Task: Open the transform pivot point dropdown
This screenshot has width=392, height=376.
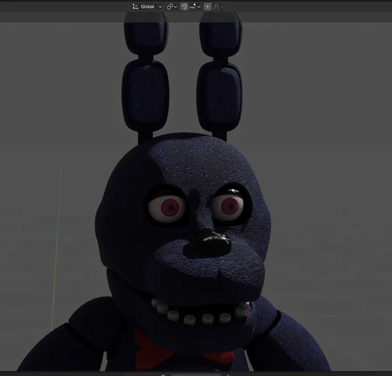Action: tap(172, 7)
